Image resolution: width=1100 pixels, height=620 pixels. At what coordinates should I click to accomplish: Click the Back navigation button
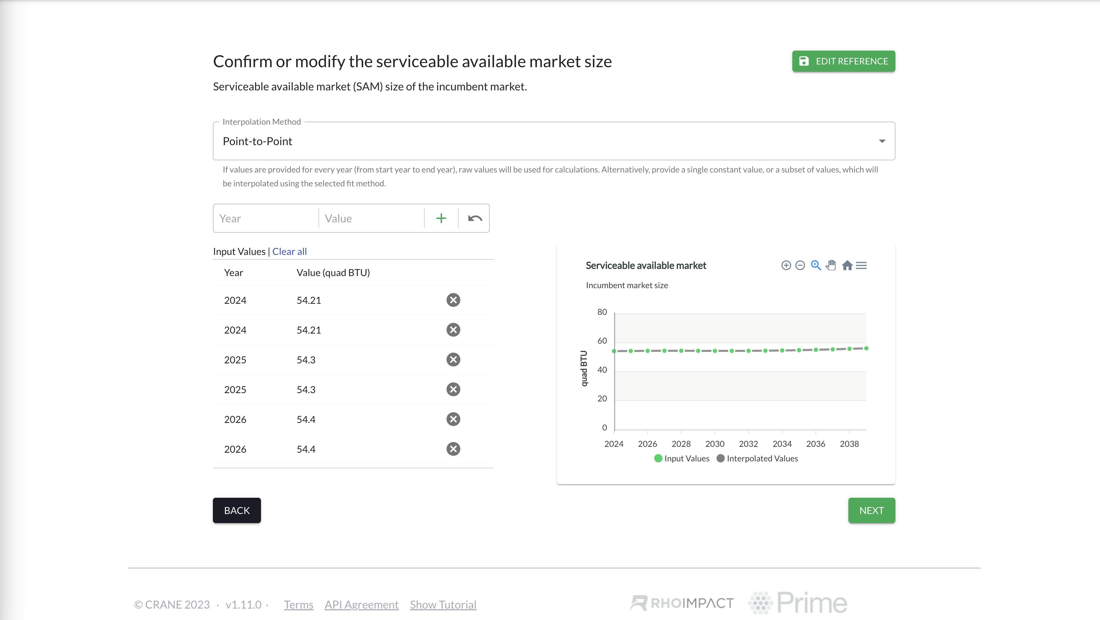click(x=236, y=510)
